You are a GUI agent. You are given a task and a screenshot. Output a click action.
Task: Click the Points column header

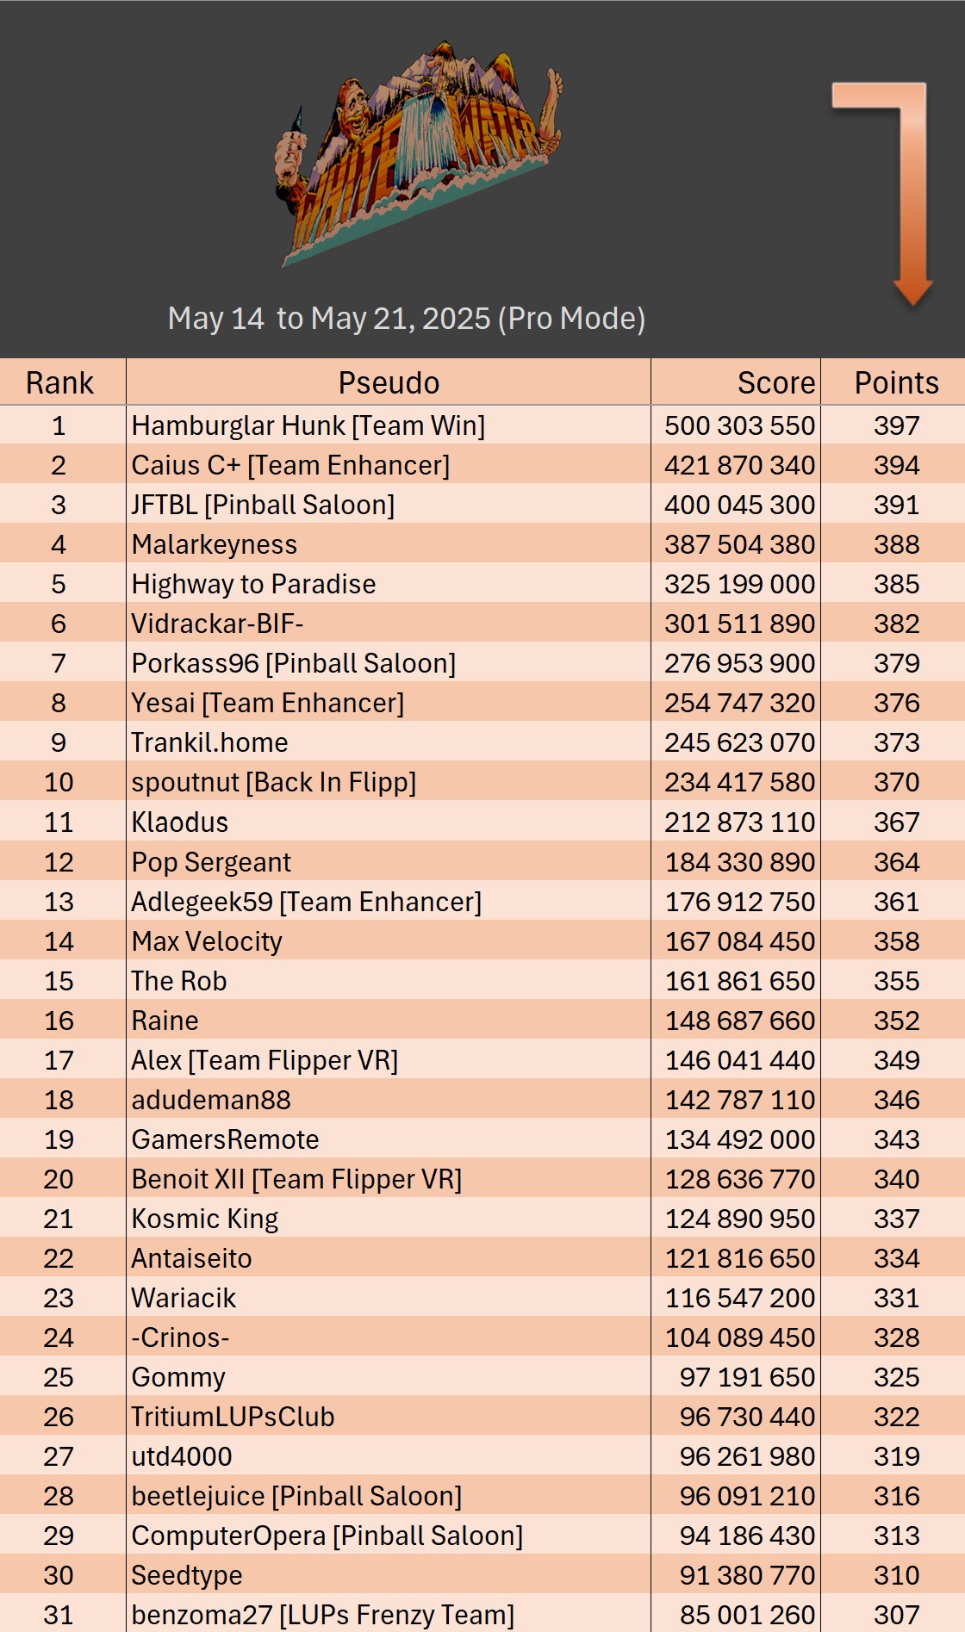pyautogui.click(x=896, y=383)
